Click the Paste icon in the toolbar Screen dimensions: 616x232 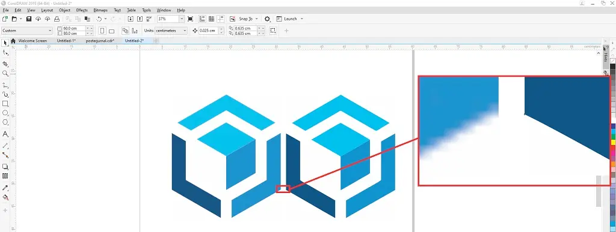(87, 19)
